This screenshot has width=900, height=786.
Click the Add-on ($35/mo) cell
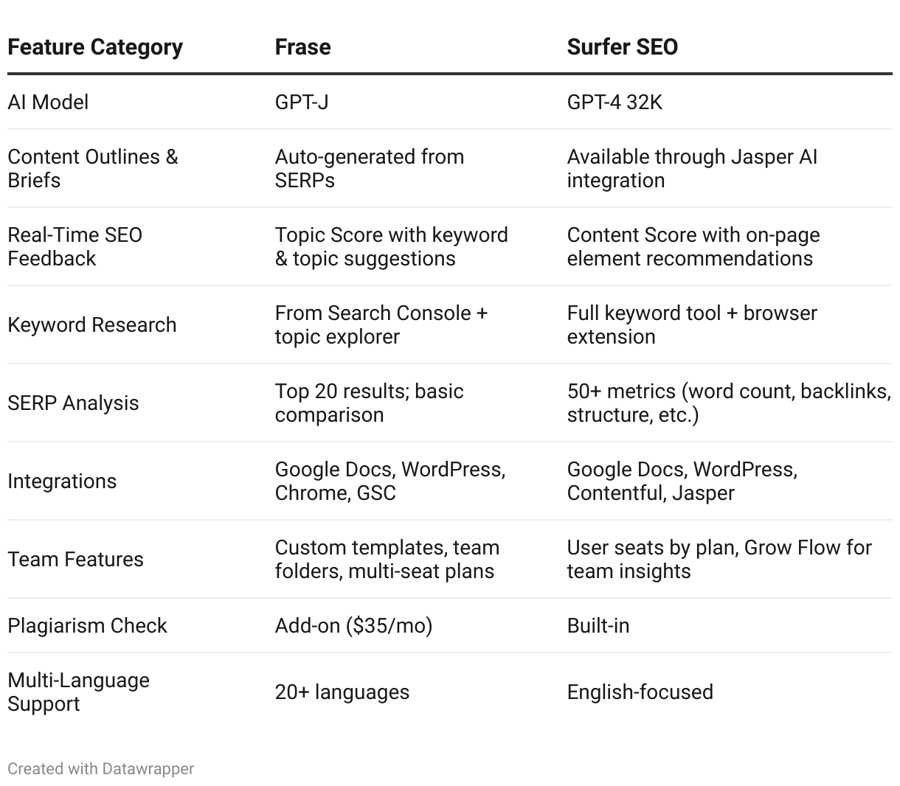tap(353, 625)
